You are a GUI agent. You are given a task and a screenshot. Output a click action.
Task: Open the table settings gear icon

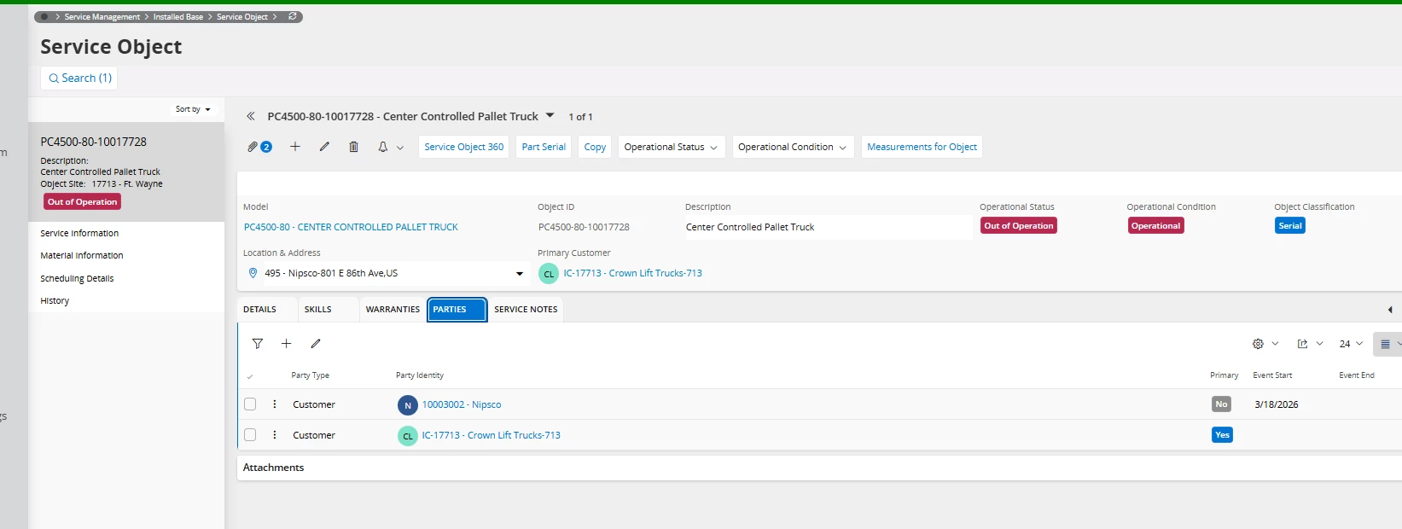click(1258, 344)
